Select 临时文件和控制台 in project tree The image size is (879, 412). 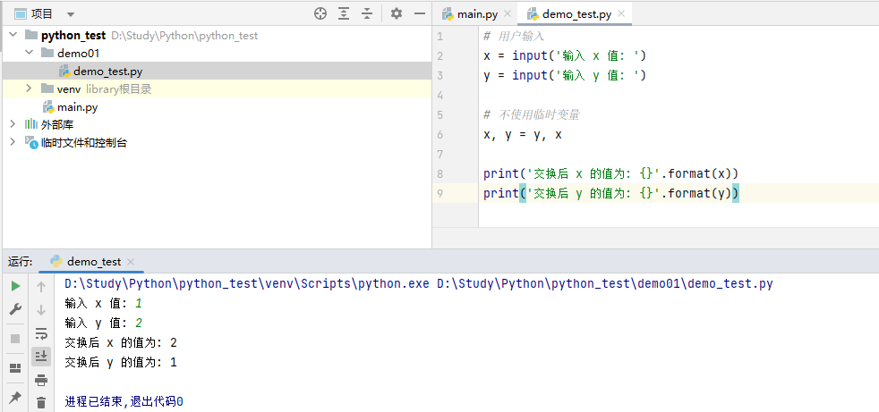84,143
